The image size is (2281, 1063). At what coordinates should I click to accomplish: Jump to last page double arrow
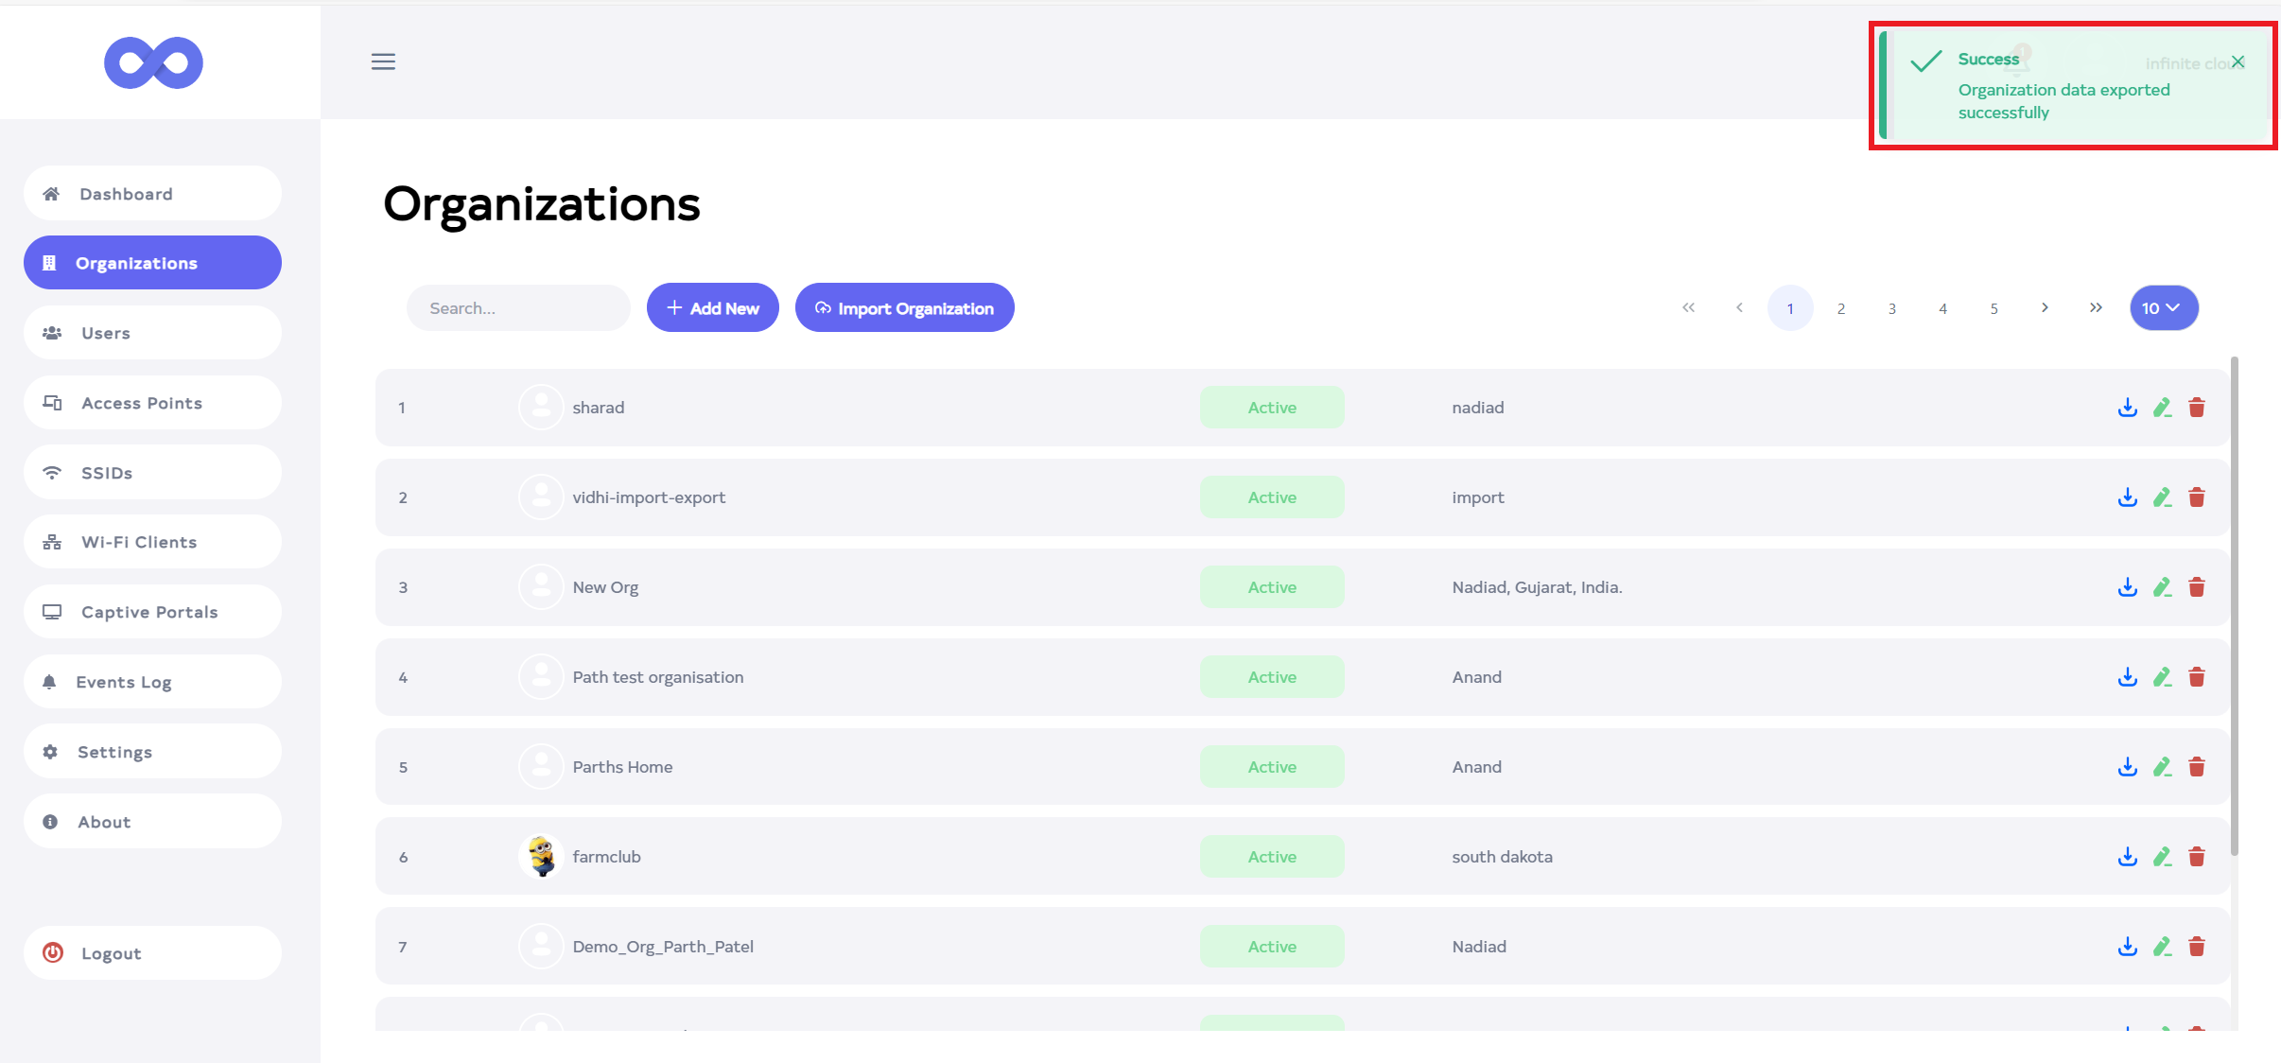pyautogui.click(x=2096, y=308)
